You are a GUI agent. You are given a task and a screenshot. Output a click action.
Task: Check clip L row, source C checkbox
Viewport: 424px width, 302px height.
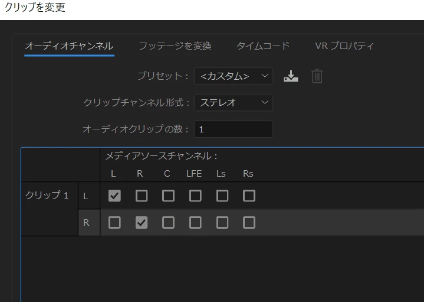[x=168, y=196]
